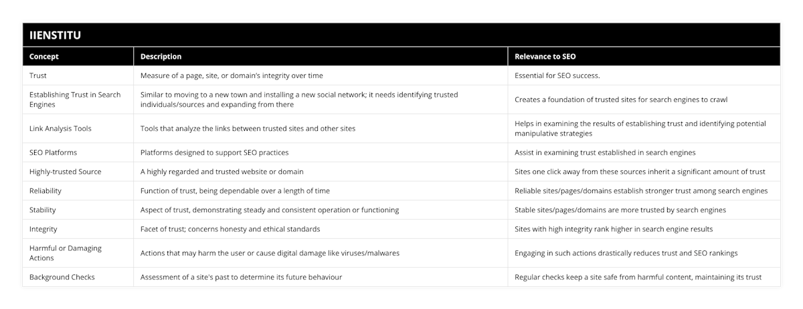Select the Establishing Trust in Search Engines cell
The image size is (803, 309).
75,99
